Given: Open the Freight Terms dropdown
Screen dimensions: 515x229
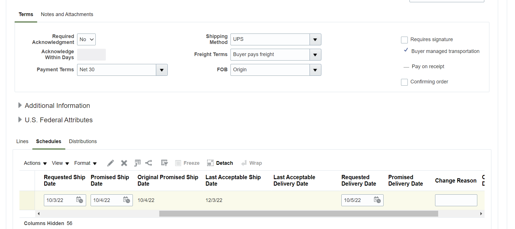Looking at the screenshot, I should tap(315, 54).
